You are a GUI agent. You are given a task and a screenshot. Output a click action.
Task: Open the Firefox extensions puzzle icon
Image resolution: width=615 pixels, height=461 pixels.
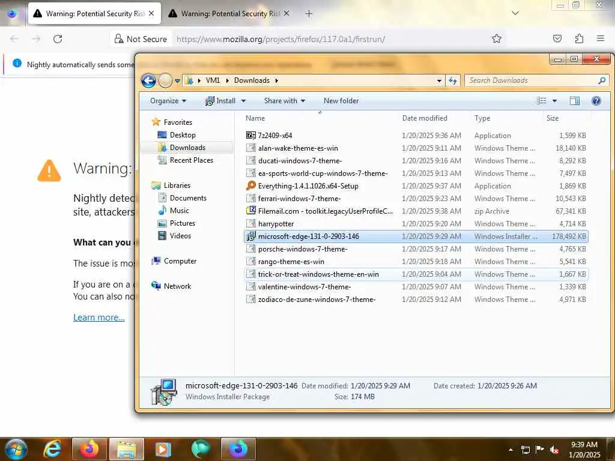pyautogui.click(x=579, y=39)
